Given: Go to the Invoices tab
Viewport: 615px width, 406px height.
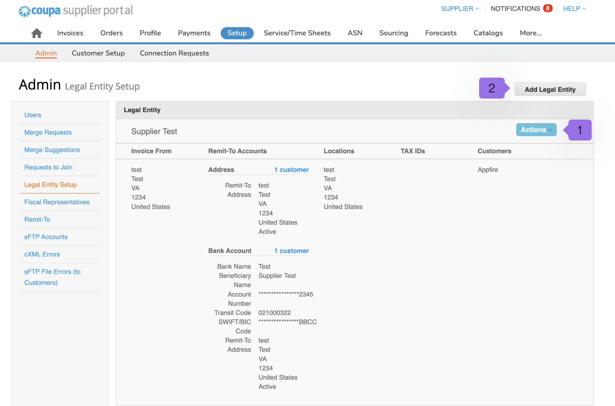Looking at the screenshot, I should pos(70,33).
